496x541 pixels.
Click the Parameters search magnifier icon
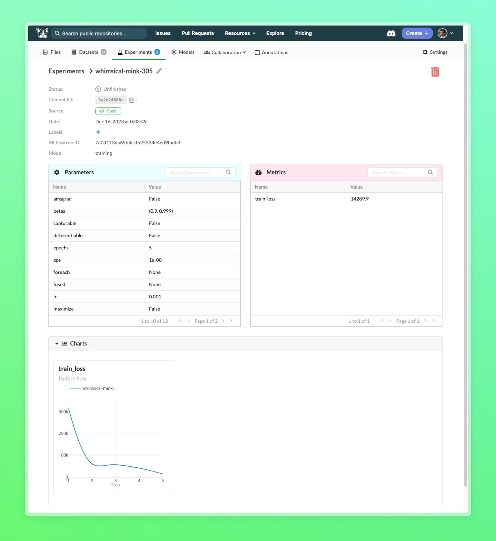229,172
